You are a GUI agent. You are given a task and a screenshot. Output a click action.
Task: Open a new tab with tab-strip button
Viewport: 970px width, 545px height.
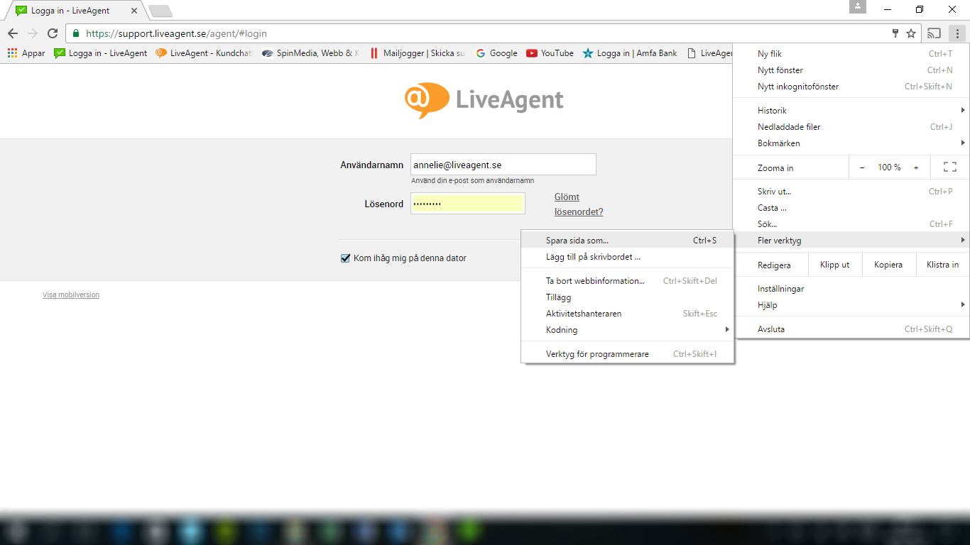160,11
